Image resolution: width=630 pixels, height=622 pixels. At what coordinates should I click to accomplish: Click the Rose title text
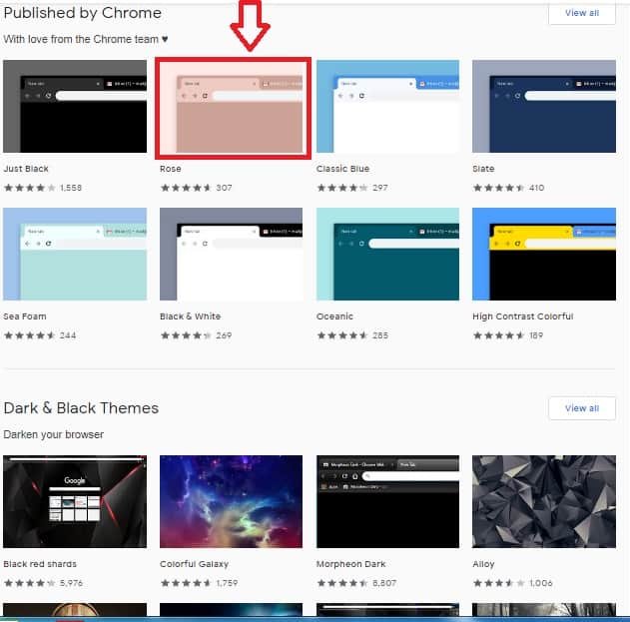coord(171,169)
